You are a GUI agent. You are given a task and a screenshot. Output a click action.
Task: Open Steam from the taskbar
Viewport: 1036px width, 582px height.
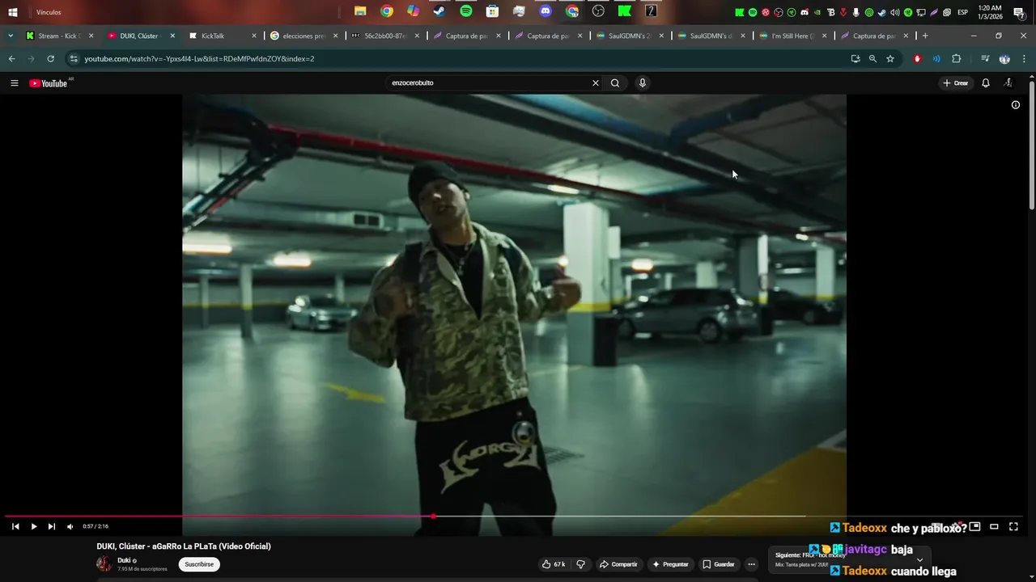coord(439,11)
